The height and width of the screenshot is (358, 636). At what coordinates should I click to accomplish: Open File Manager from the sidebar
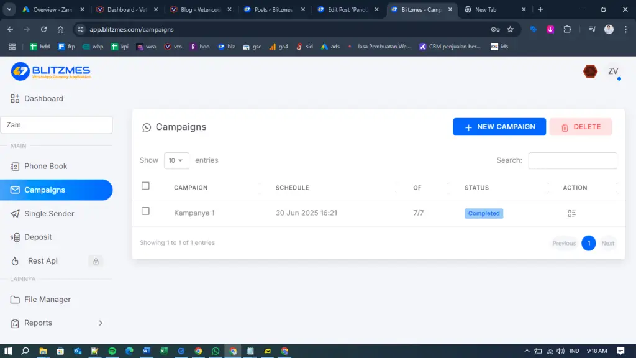pyautogui.click(x=47, y=300)
